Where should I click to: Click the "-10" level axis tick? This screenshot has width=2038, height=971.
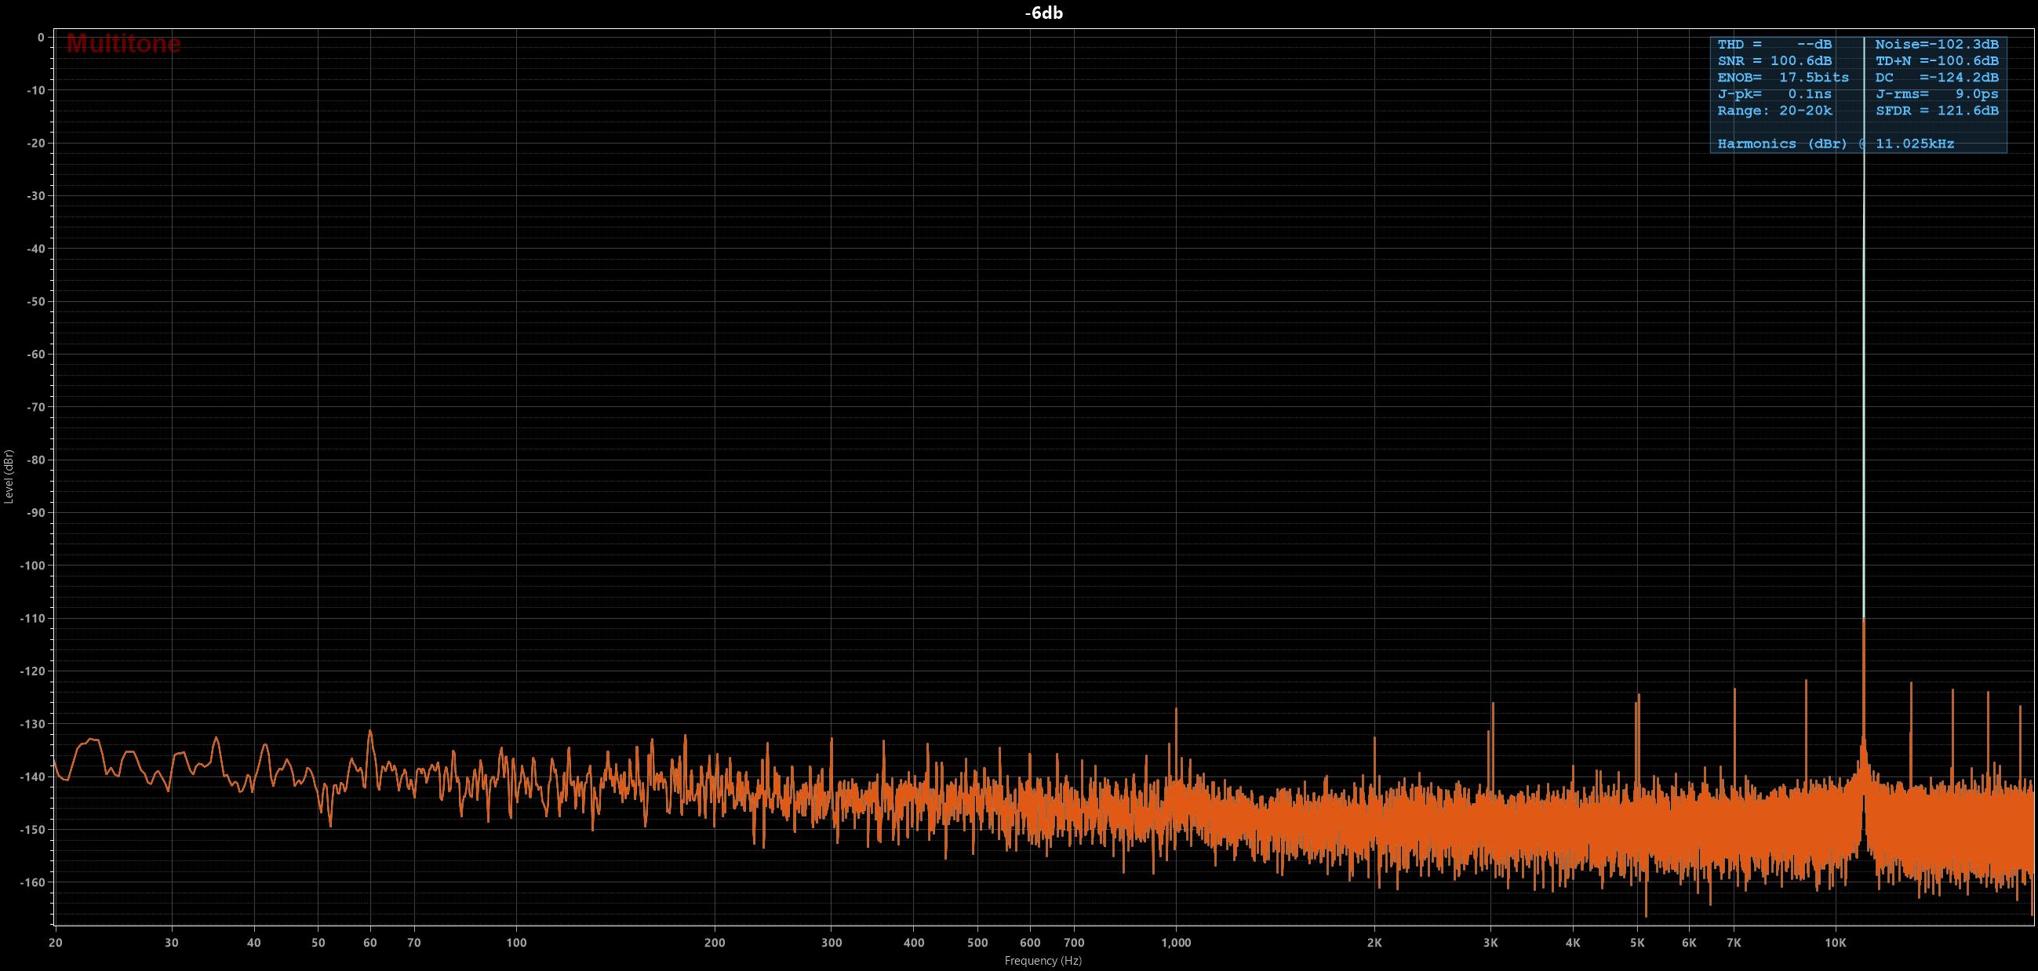point(35,90)
